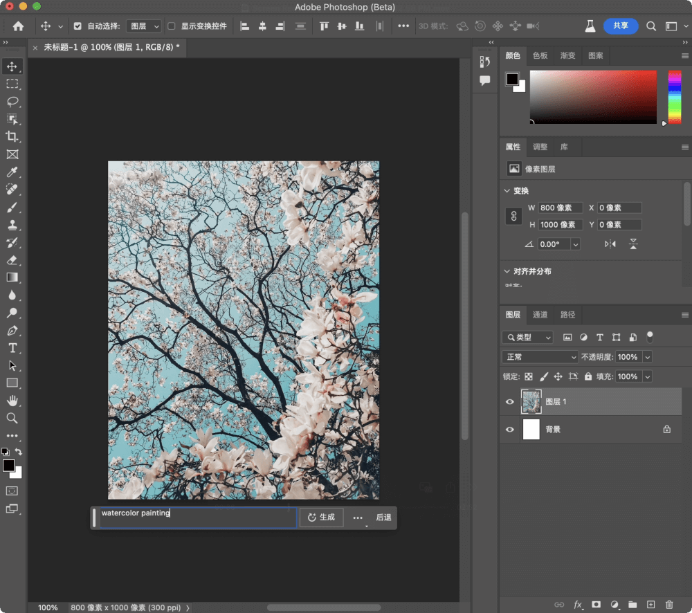Open the 填充 fill dropdown arrow
The width and height of the screenshot is (692, 613).
(648, 376)
